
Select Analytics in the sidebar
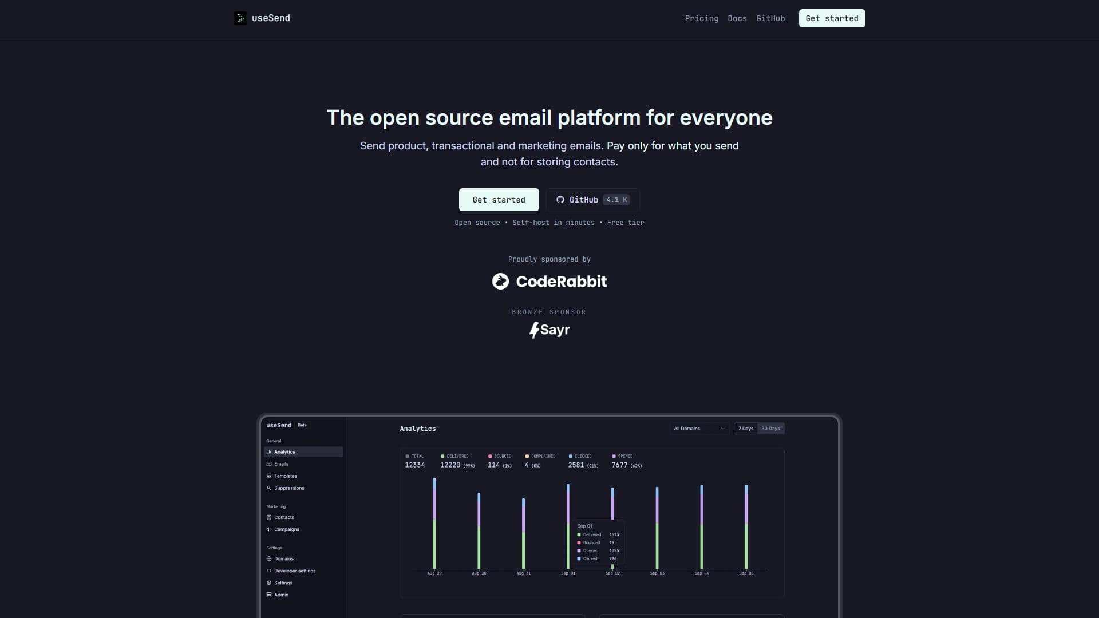pos(303,452)
